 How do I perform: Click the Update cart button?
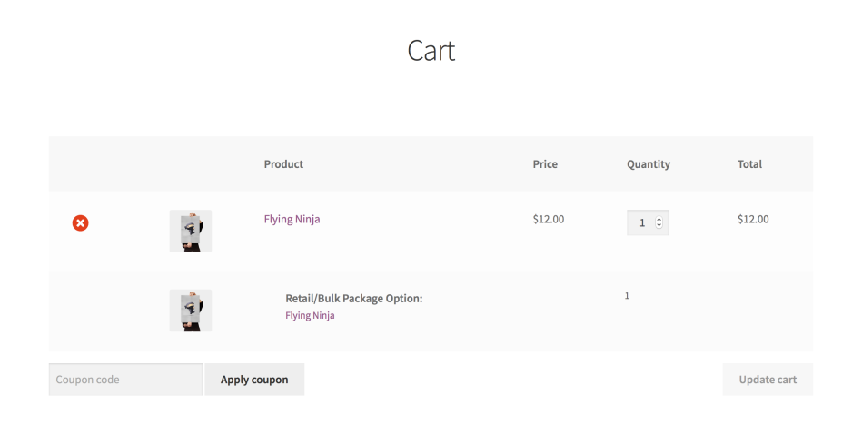point(768,380)
